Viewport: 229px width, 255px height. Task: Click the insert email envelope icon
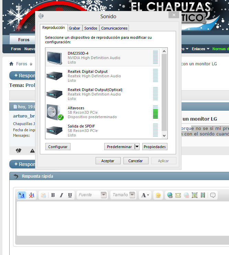point(178,195)
